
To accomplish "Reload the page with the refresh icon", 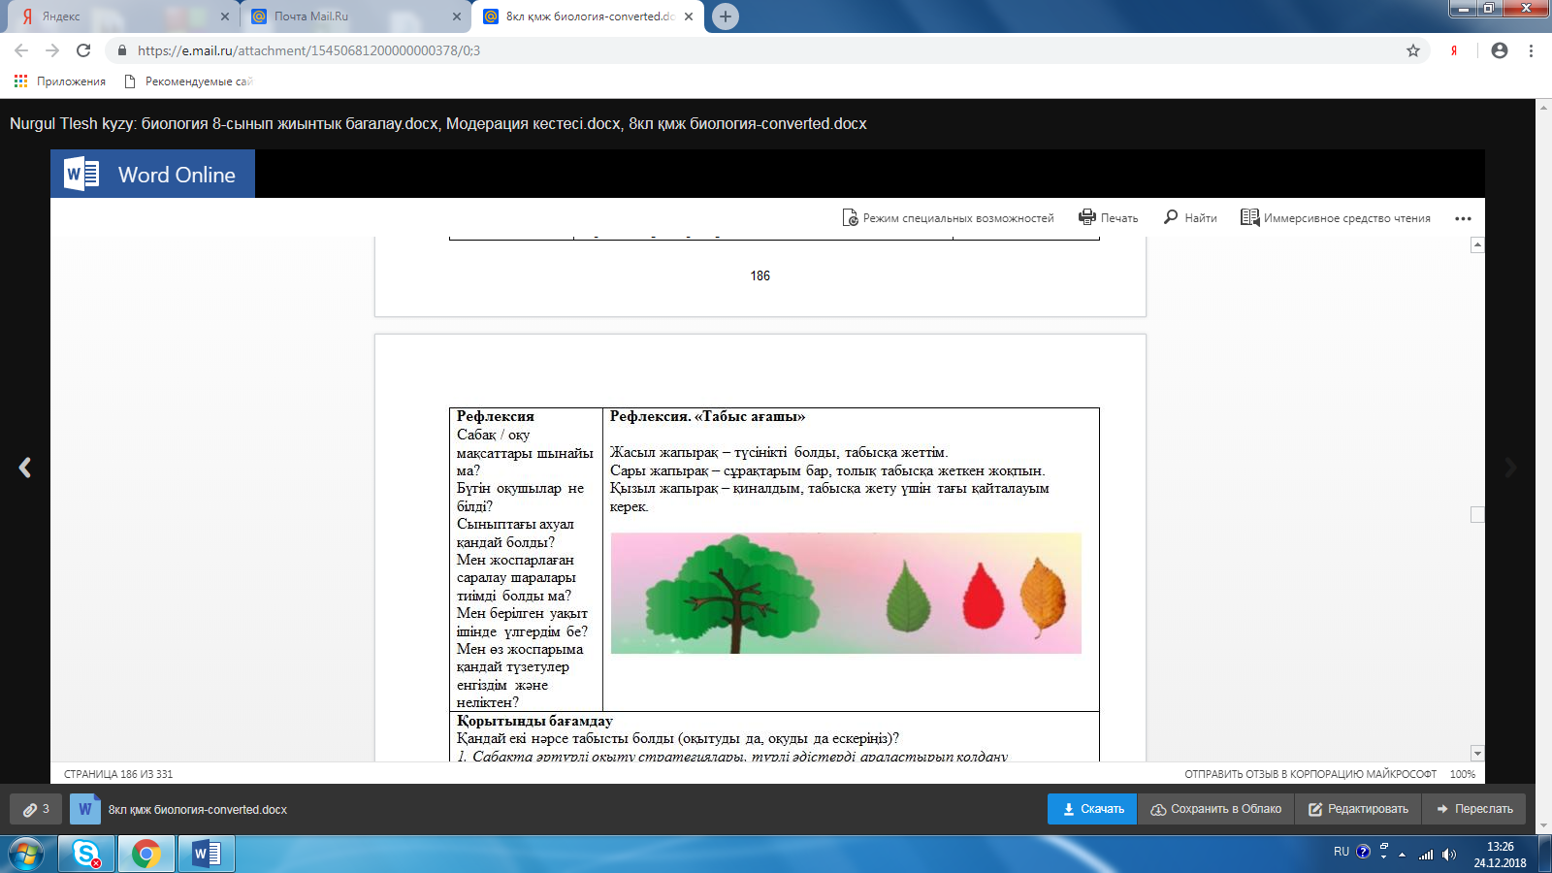I will pos(83,50).
